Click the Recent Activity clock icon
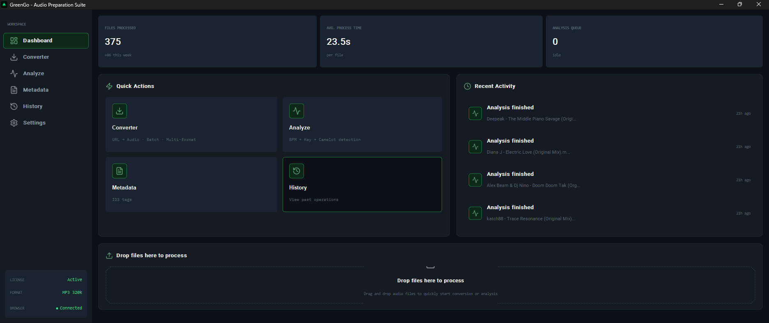Image resolution: width=769 pixels, height=323 pixels. coord(467,86)
